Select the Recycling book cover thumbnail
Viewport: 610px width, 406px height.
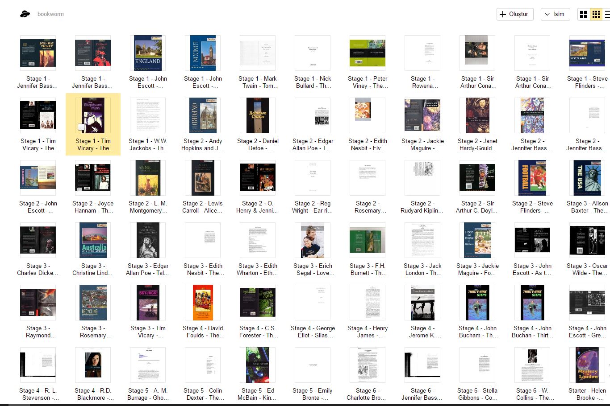[x=93, y=303]
